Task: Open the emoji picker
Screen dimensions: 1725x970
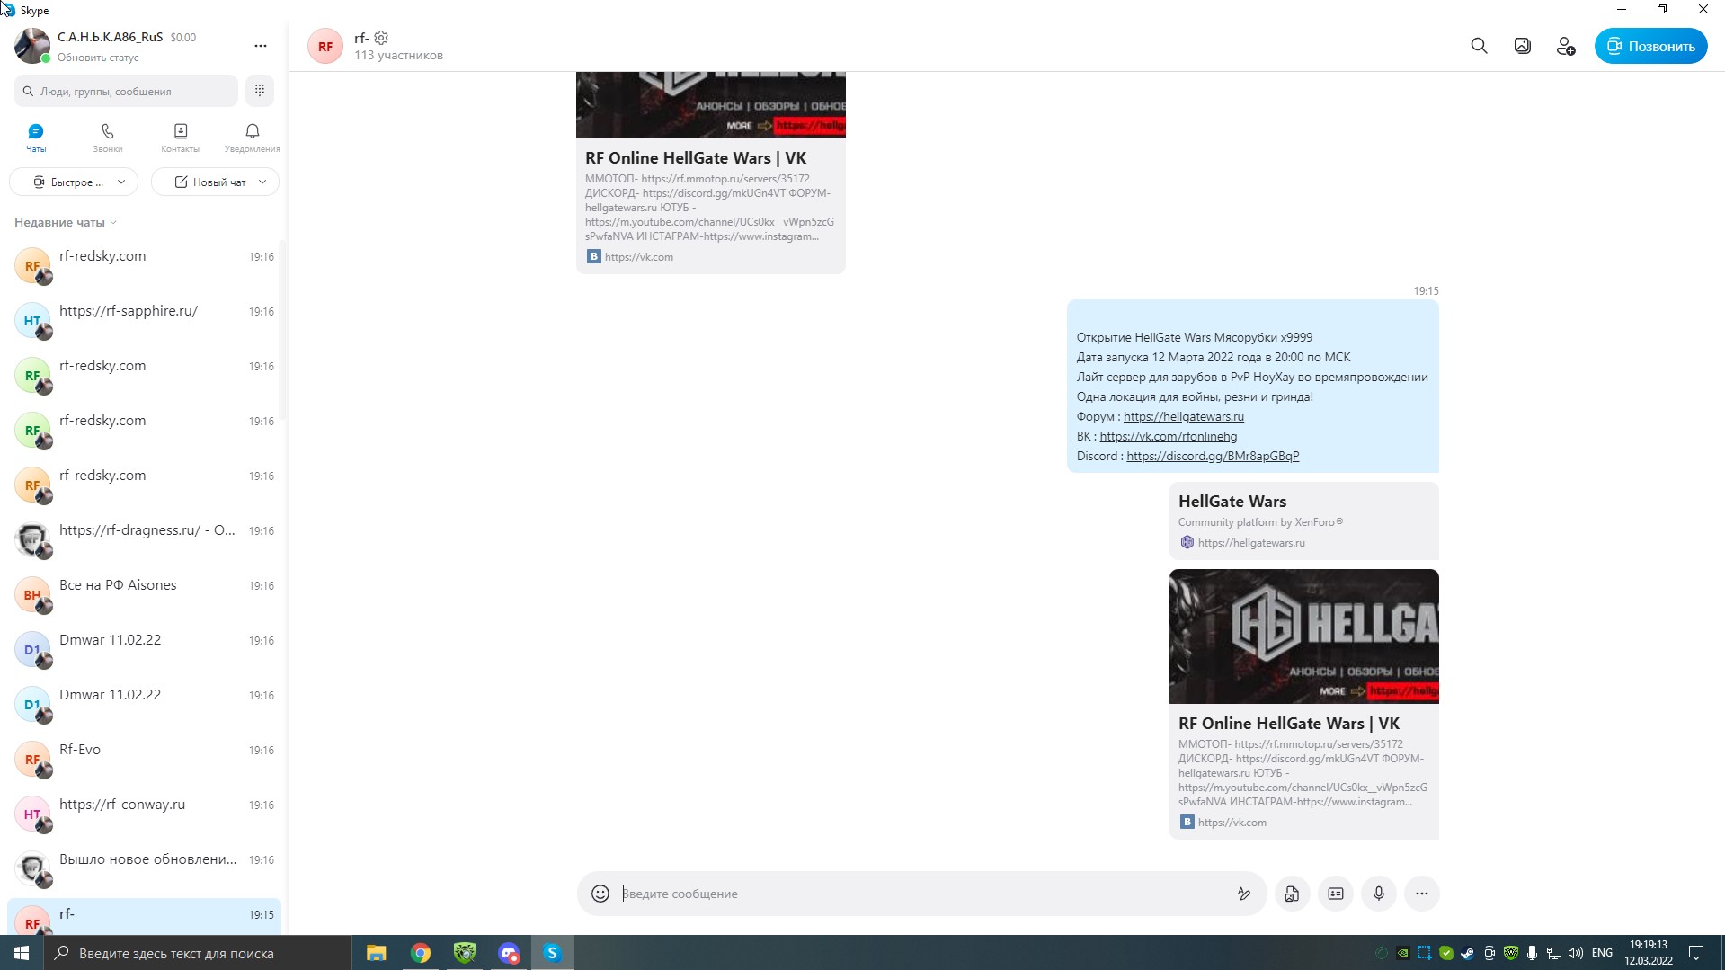Action: [600, 893]
